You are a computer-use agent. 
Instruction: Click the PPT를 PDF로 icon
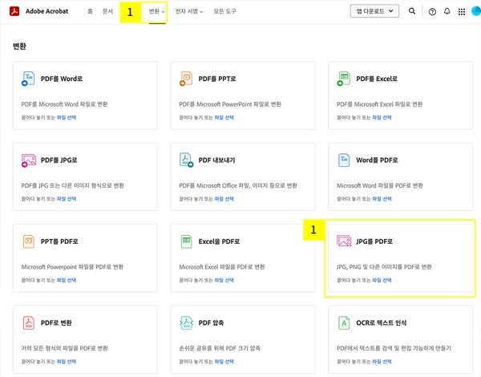click(29, 241)
